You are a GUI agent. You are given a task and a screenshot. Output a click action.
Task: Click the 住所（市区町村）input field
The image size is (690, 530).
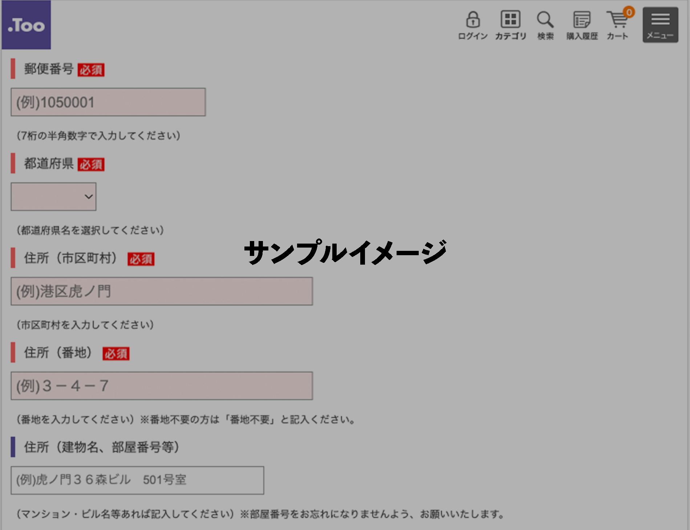point(162,291)
